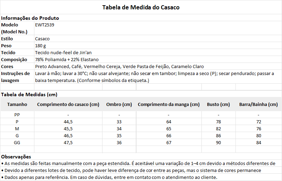Click the 'Comprimento da manga (cm)' header
This screenshot has width=282, height=181.
168,105
